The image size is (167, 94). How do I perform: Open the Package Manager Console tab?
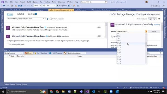[x=12, y=84]
